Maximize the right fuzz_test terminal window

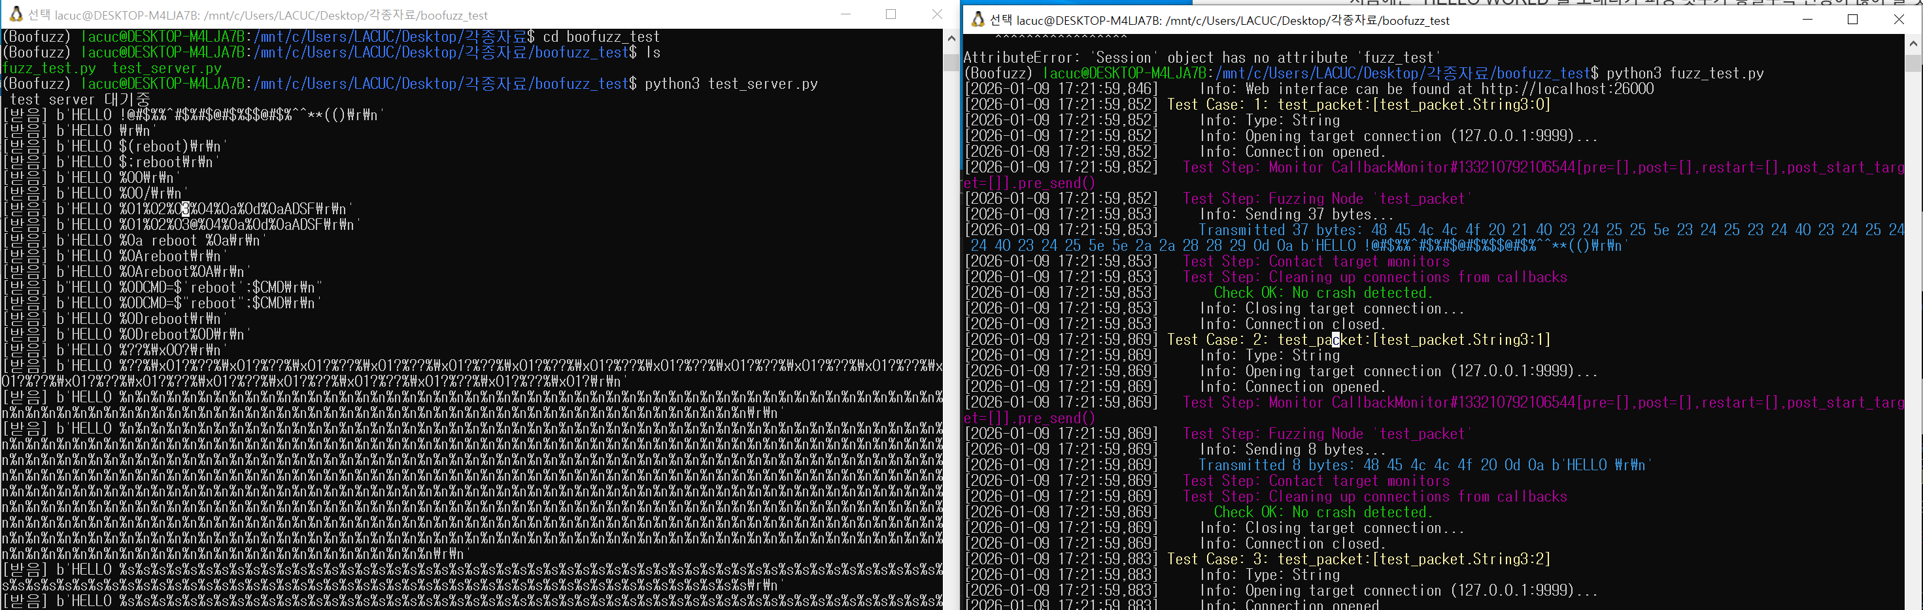pos(1853,20)
